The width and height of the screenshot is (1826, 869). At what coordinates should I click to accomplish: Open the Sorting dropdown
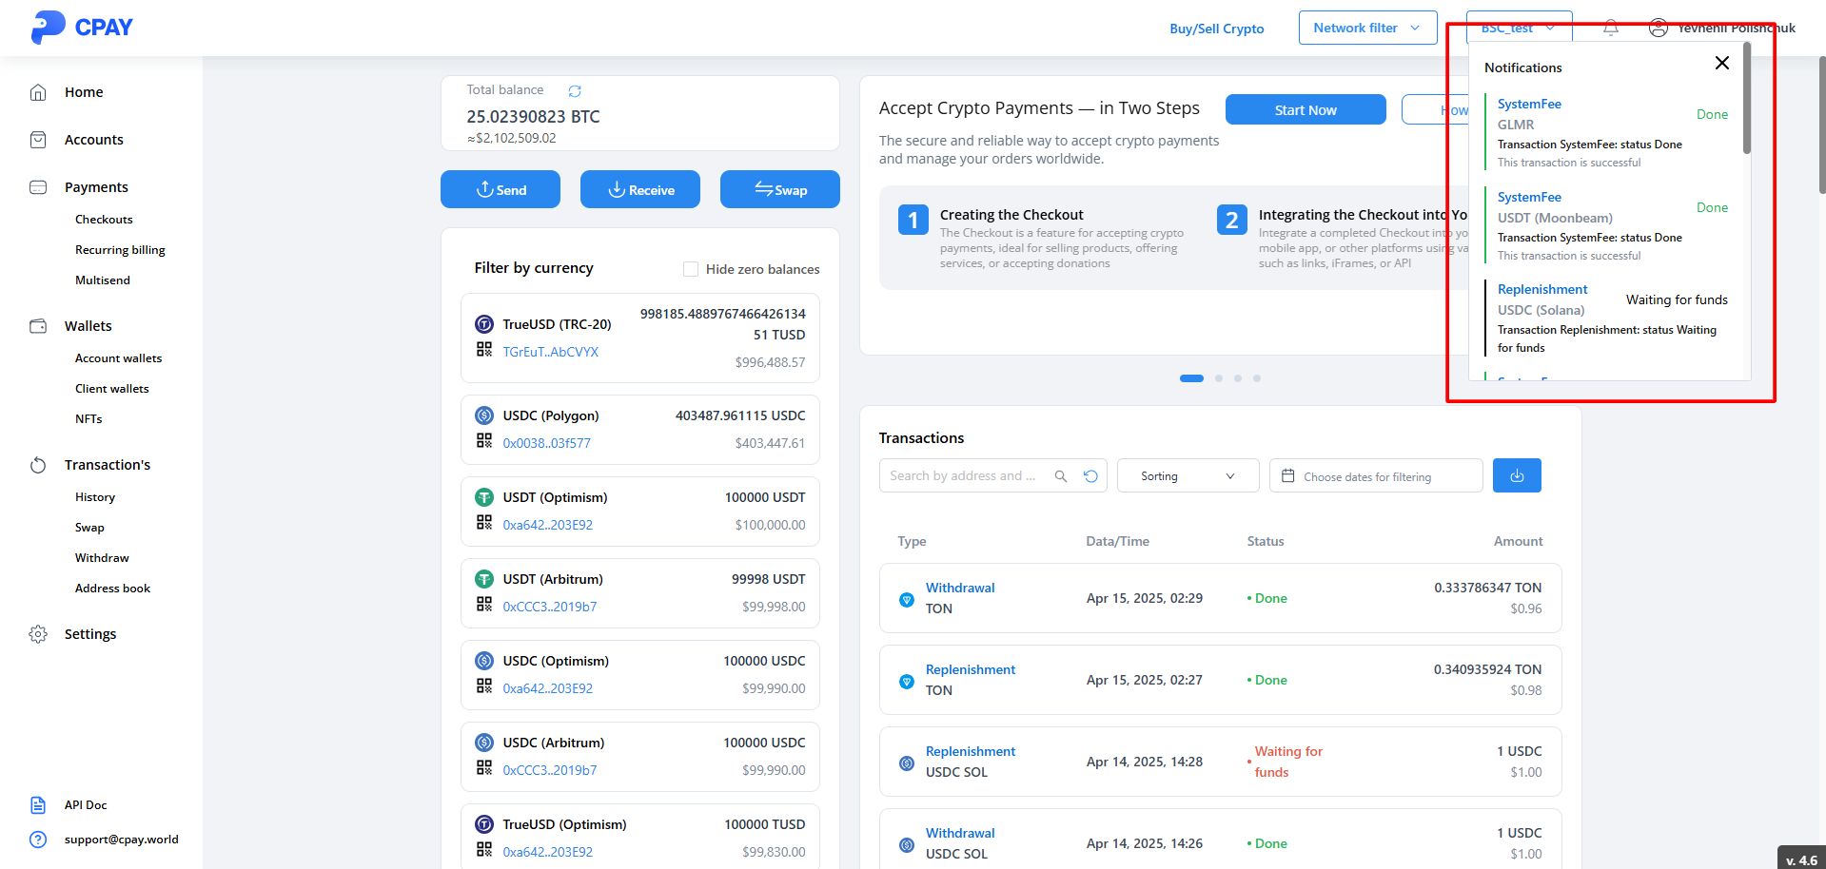click(1187, 476)
